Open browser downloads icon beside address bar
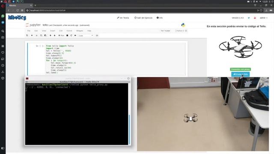 click(266, 10)
